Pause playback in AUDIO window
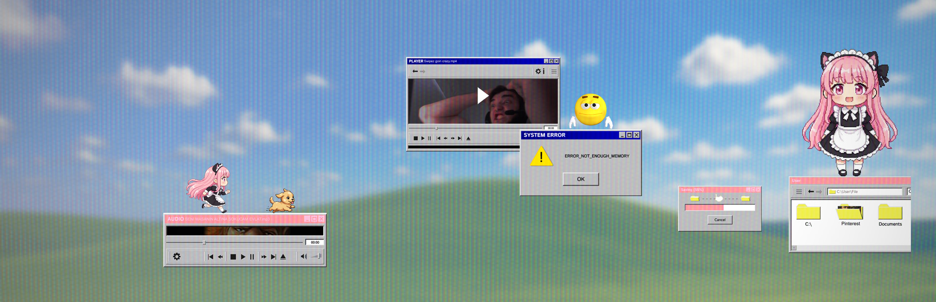Image resolution: width=936 pixels, height=302 pixels. [x=252, y=257]
